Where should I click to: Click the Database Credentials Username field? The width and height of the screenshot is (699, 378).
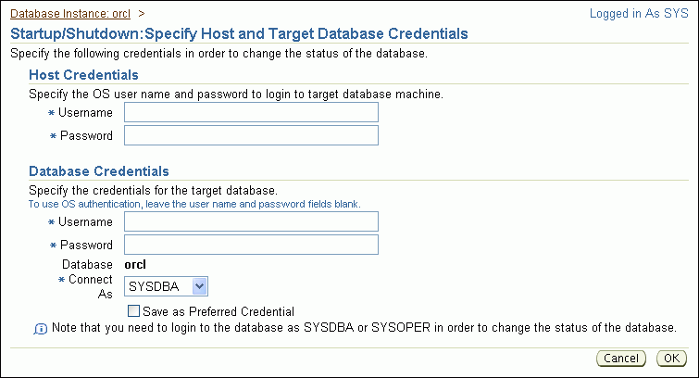pyautogui.click(x=251, y=221)
